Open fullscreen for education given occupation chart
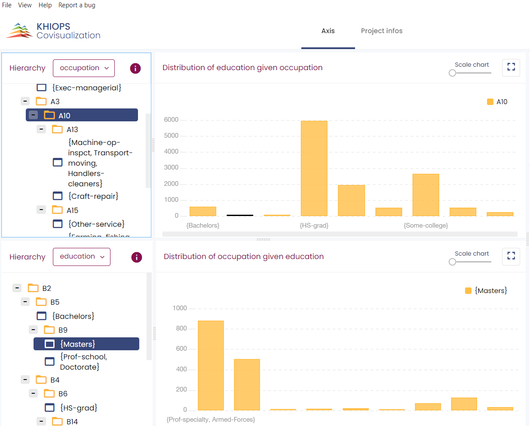The width and height of the screenshot is (530, 426). pyautogui.click(x=511, y=68)
